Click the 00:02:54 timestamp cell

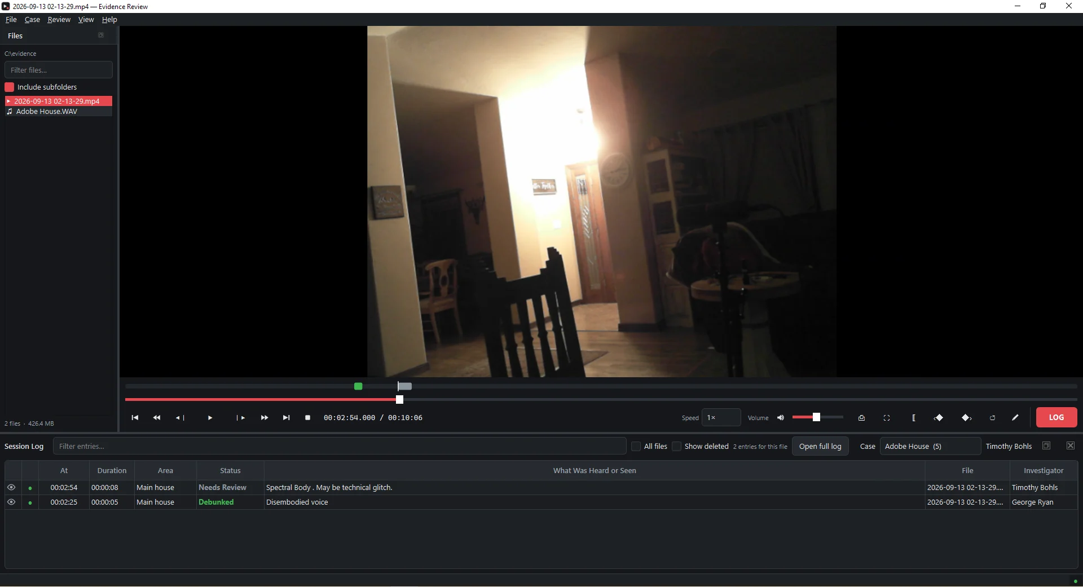pyautogui.click(x=64, y=487)
